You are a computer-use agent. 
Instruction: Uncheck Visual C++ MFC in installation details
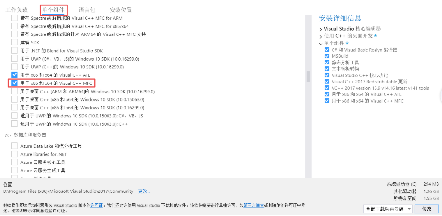tap(327, 101)
